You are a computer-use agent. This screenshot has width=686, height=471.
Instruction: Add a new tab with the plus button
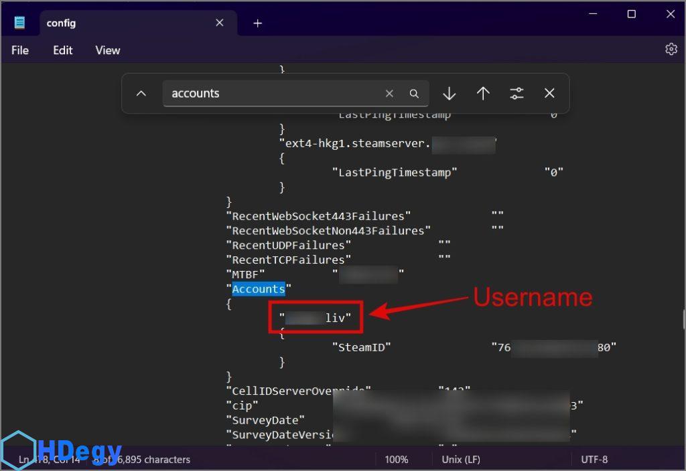click(257, 23)
